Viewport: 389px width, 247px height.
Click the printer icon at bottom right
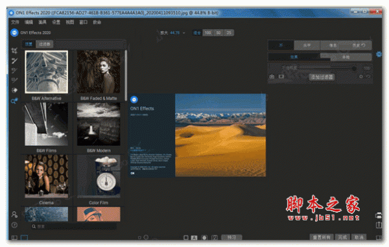point(379,215)
